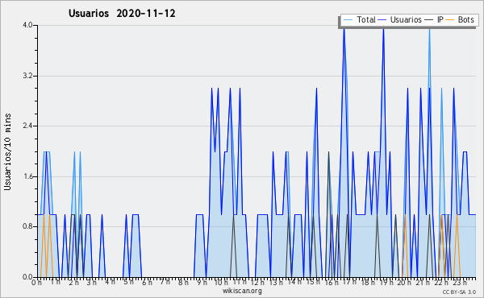Click the '17 h' x-axis label

pyautogui.click(x=349, y=282)
